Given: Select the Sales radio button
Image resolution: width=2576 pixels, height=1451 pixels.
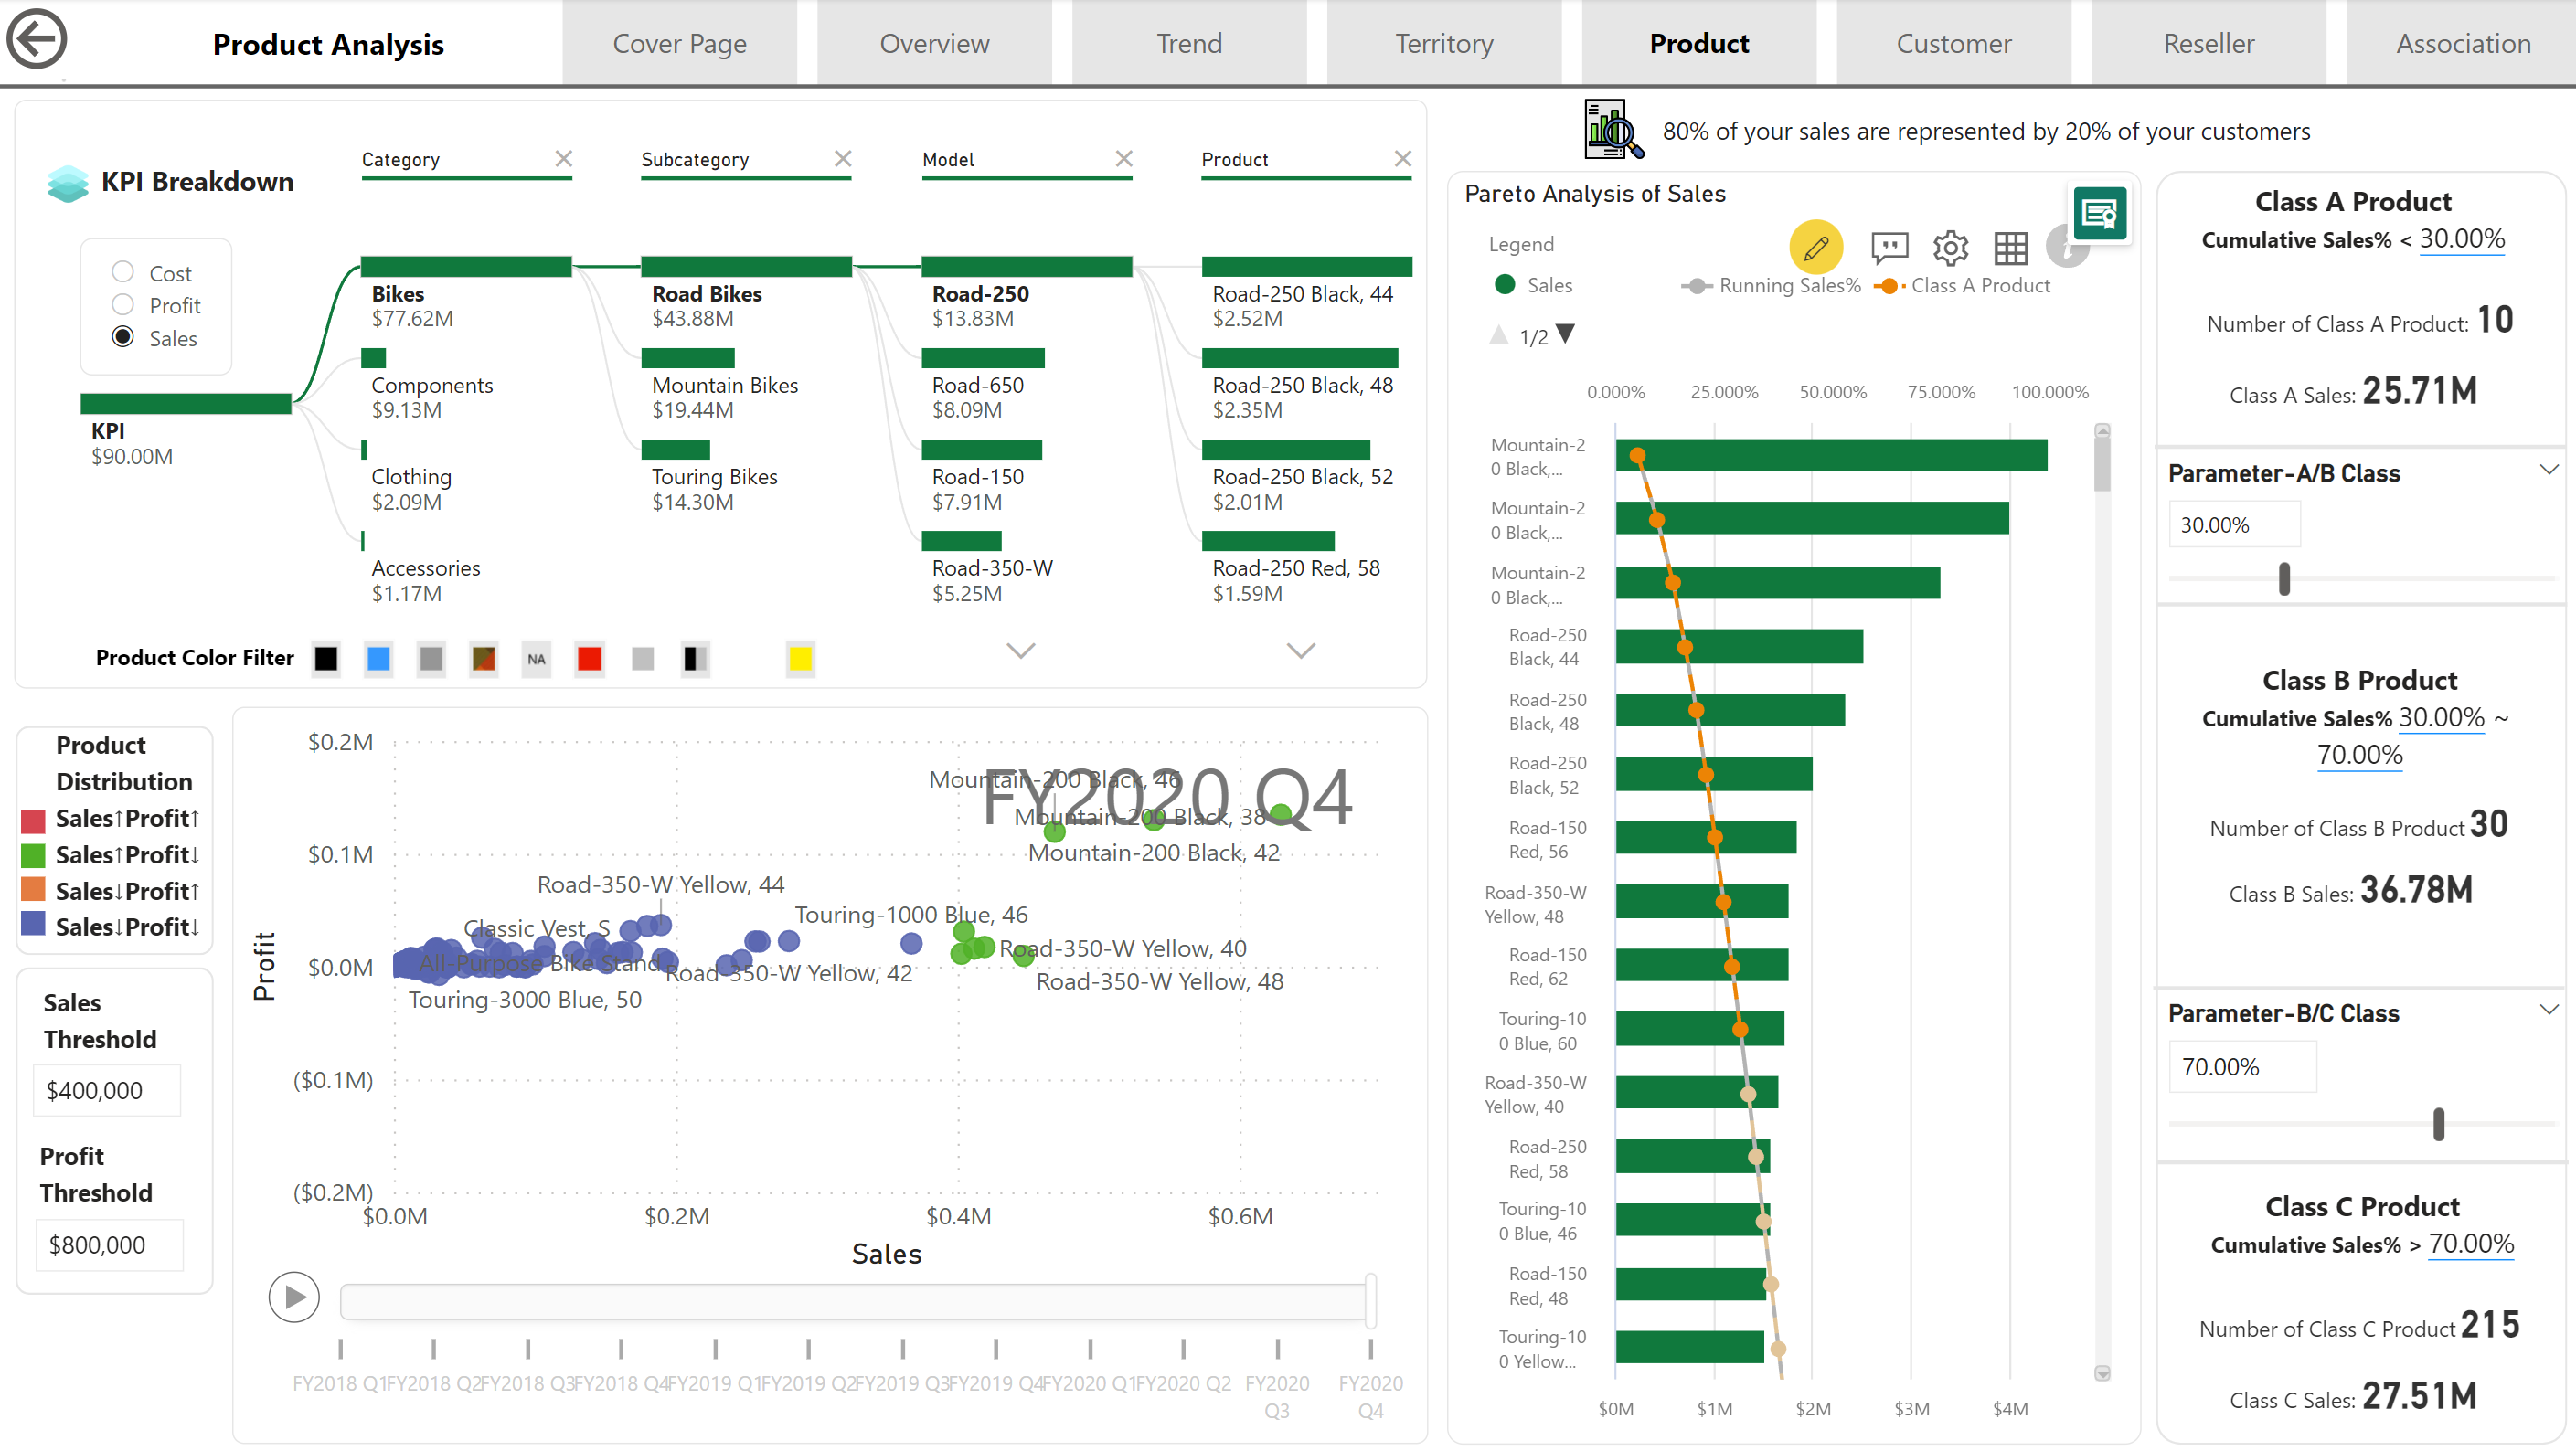Looking at the screenshot, I should coord(123,337).
